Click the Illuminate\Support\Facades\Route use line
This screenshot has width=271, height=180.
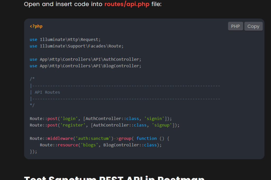pyautogui.click(x=82, y=46)
